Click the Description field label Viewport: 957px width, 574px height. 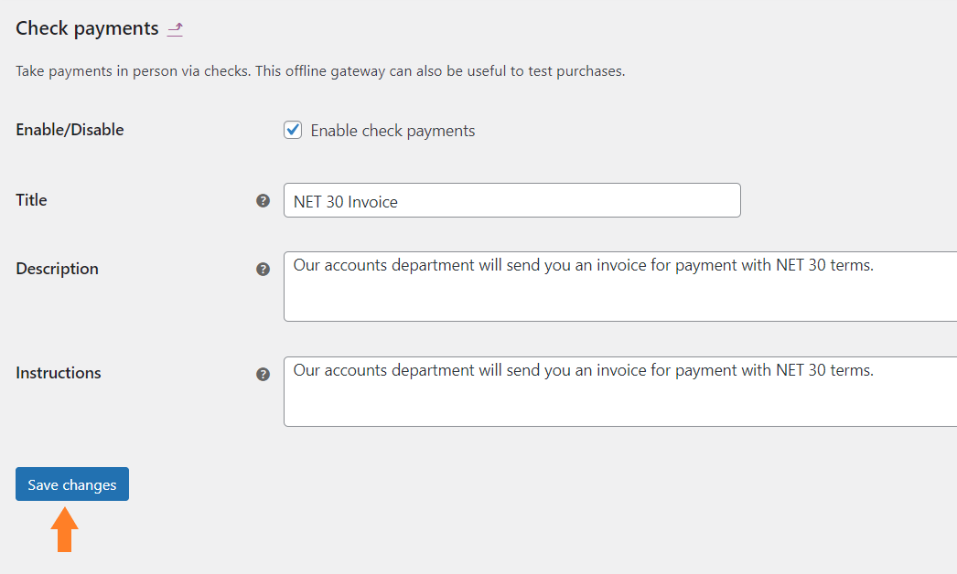[x=57, y=269]
